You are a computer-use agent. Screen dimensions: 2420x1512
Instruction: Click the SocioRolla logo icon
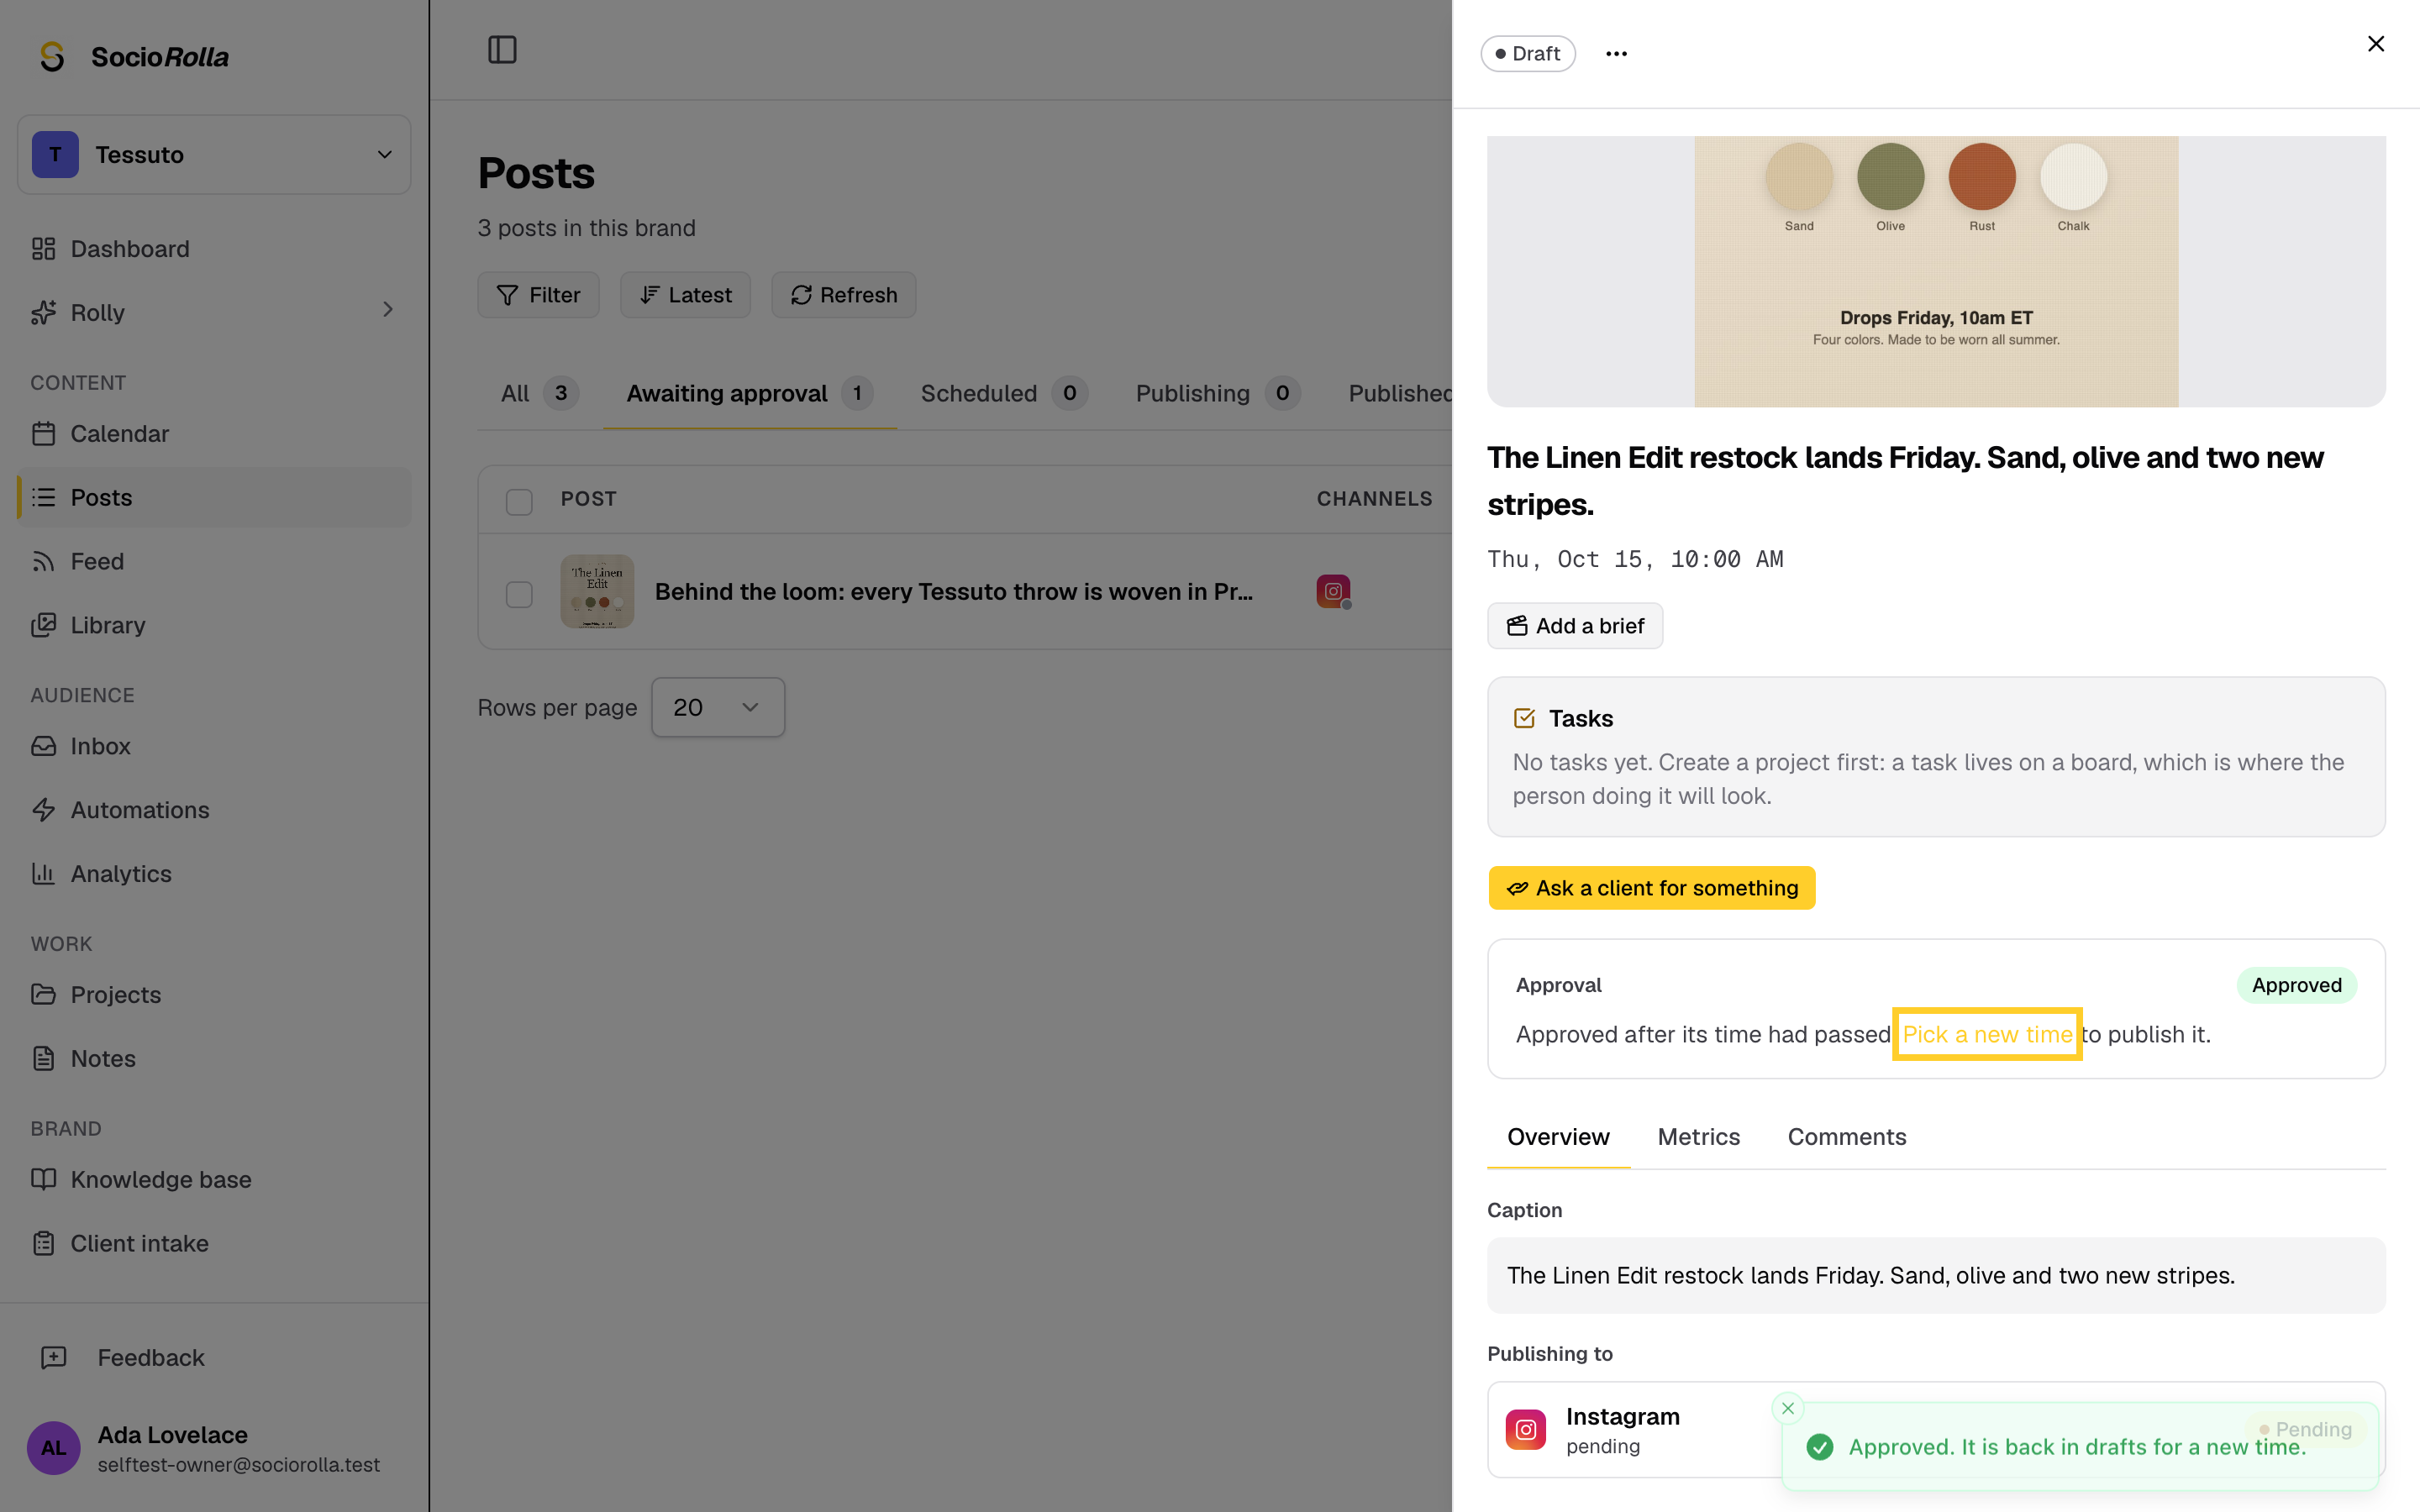click(x=52, y=56)
